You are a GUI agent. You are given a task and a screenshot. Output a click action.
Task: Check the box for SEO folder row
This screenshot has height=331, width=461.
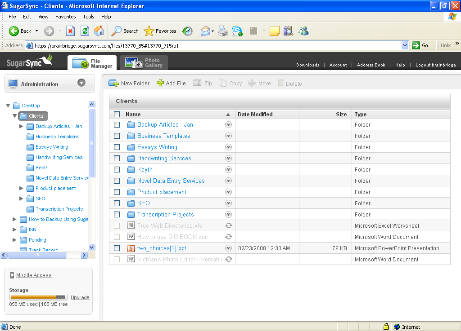(x=117, y=203)
